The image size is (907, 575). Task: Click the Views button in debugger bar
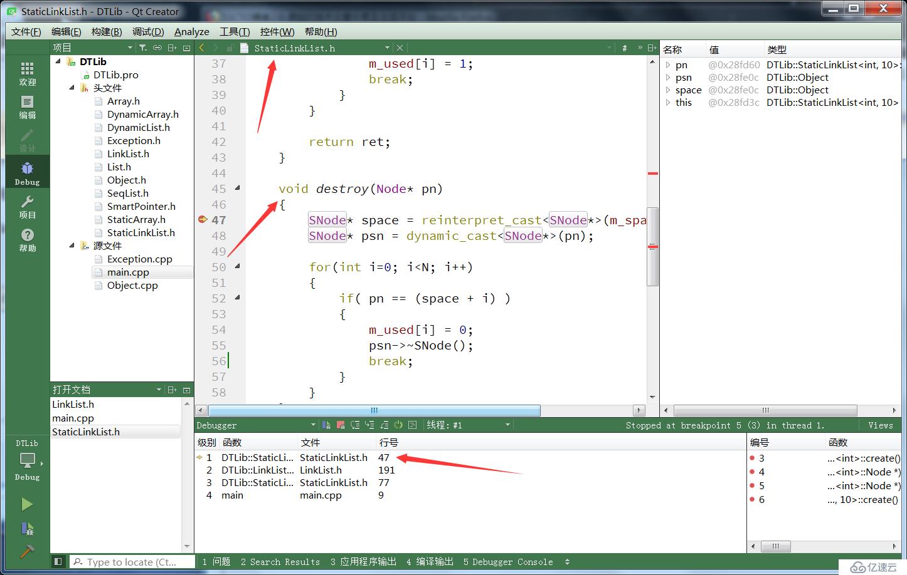pos(881,425)
